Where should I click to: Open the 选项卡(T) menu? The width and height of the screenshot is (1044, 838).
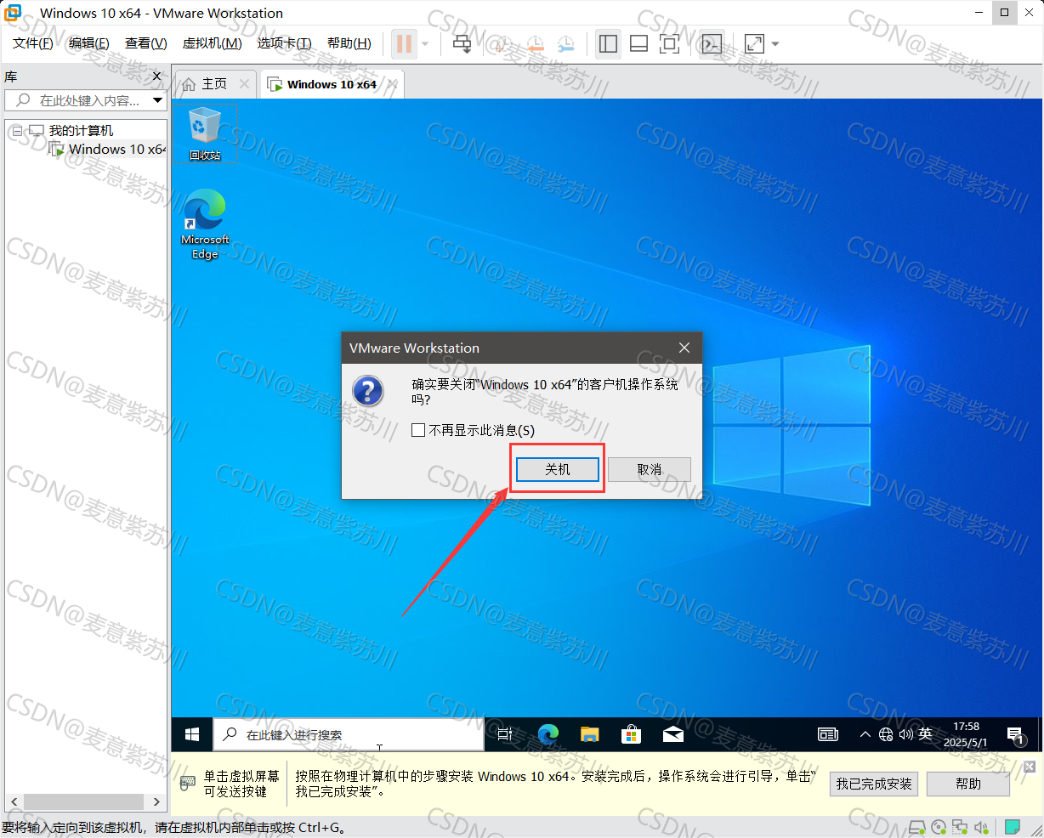284,43
